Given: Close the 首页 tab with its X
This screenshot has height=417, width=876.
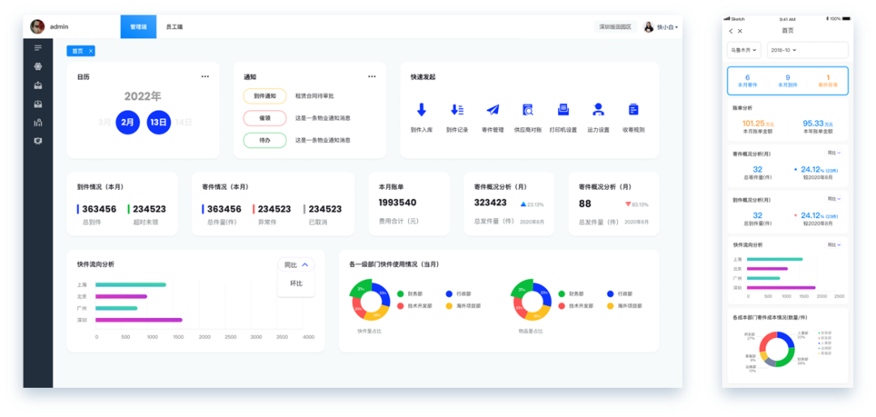Looking at the screenshot, I should 91,51.
